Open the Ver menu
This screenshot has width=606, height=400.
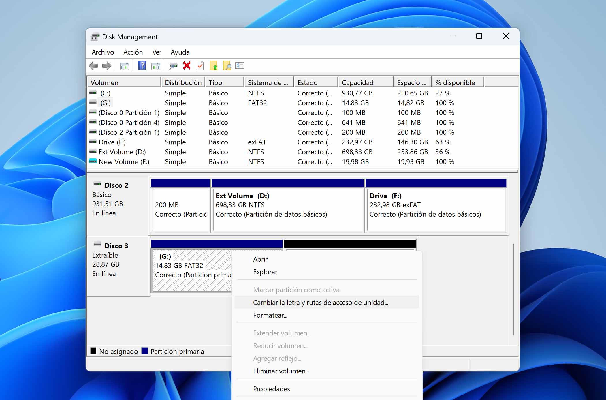click(x=157, y=52)
